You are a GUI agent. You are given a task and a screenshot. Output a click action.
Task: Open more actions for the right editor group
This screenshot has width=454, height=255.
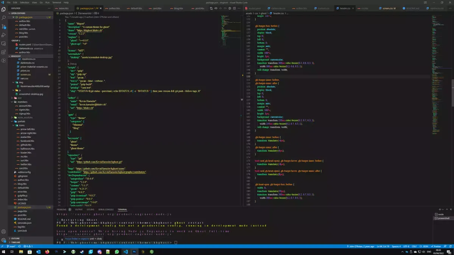pyautogui.click(x=451, y=8)
